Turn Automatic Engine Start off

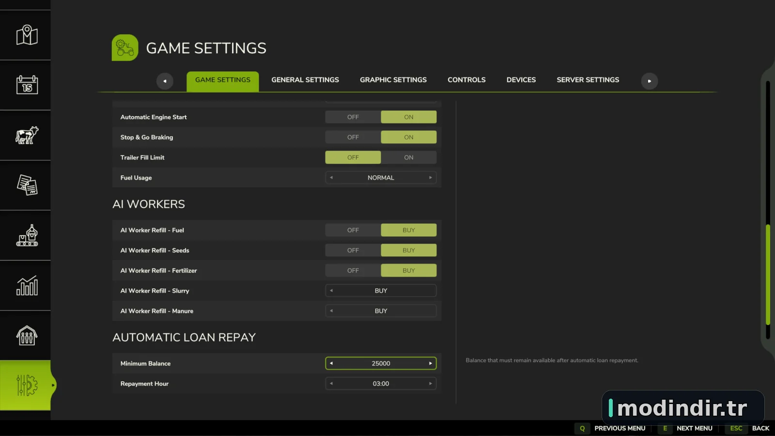tap(353, 117)
